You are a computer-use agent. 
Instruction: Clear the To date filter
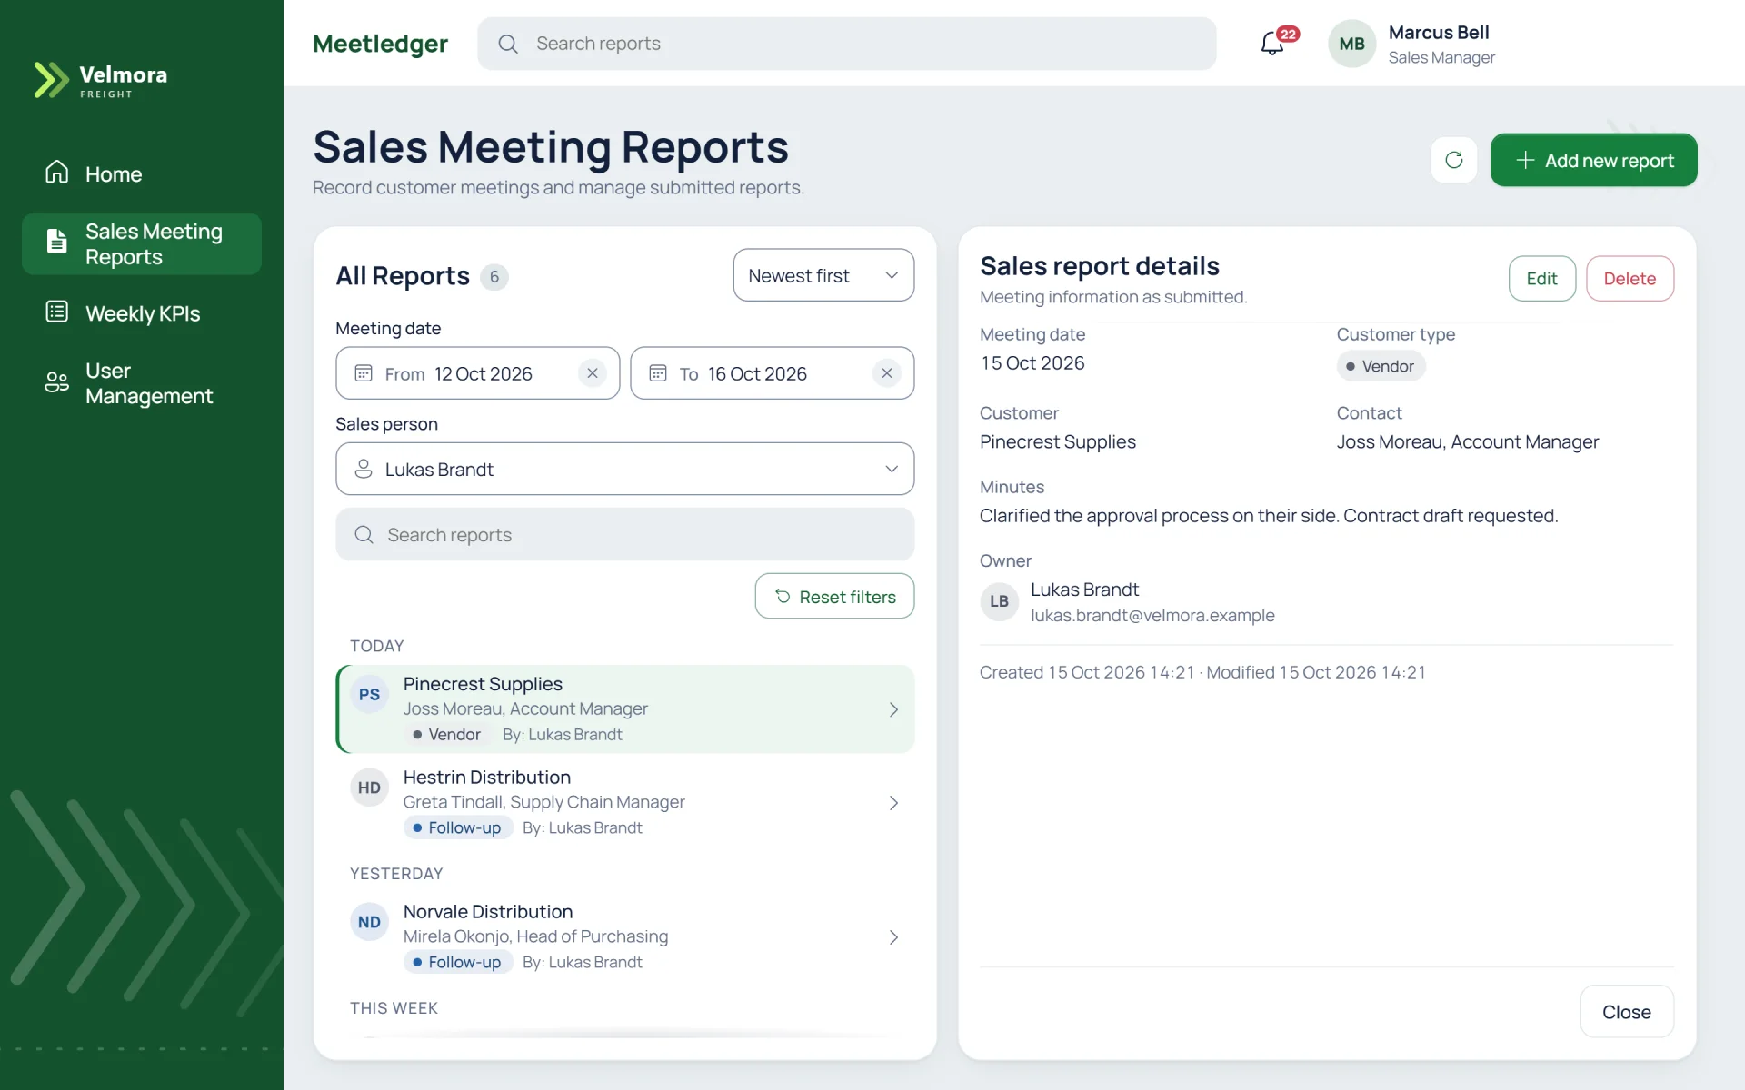(x=887, y=373)
